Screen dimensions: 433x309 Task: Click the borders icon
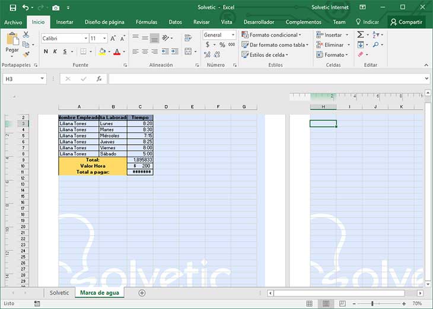(x=83, y=52)
